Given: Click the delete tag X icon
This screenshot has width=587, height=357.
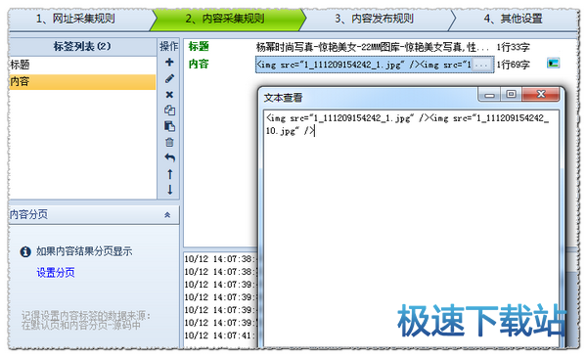Looking at the screenshot, I should point(169,95).
